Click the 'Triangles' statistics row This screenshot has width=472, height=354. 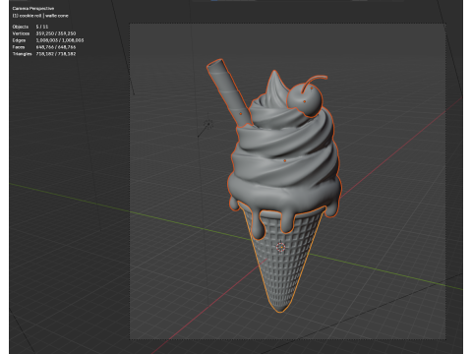click(44, 54)
